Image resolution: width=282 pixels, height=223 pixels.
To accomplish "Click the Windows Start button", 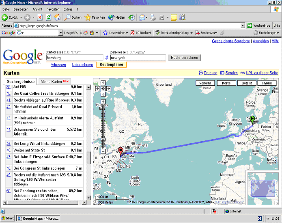I will [x=8, y=218].
